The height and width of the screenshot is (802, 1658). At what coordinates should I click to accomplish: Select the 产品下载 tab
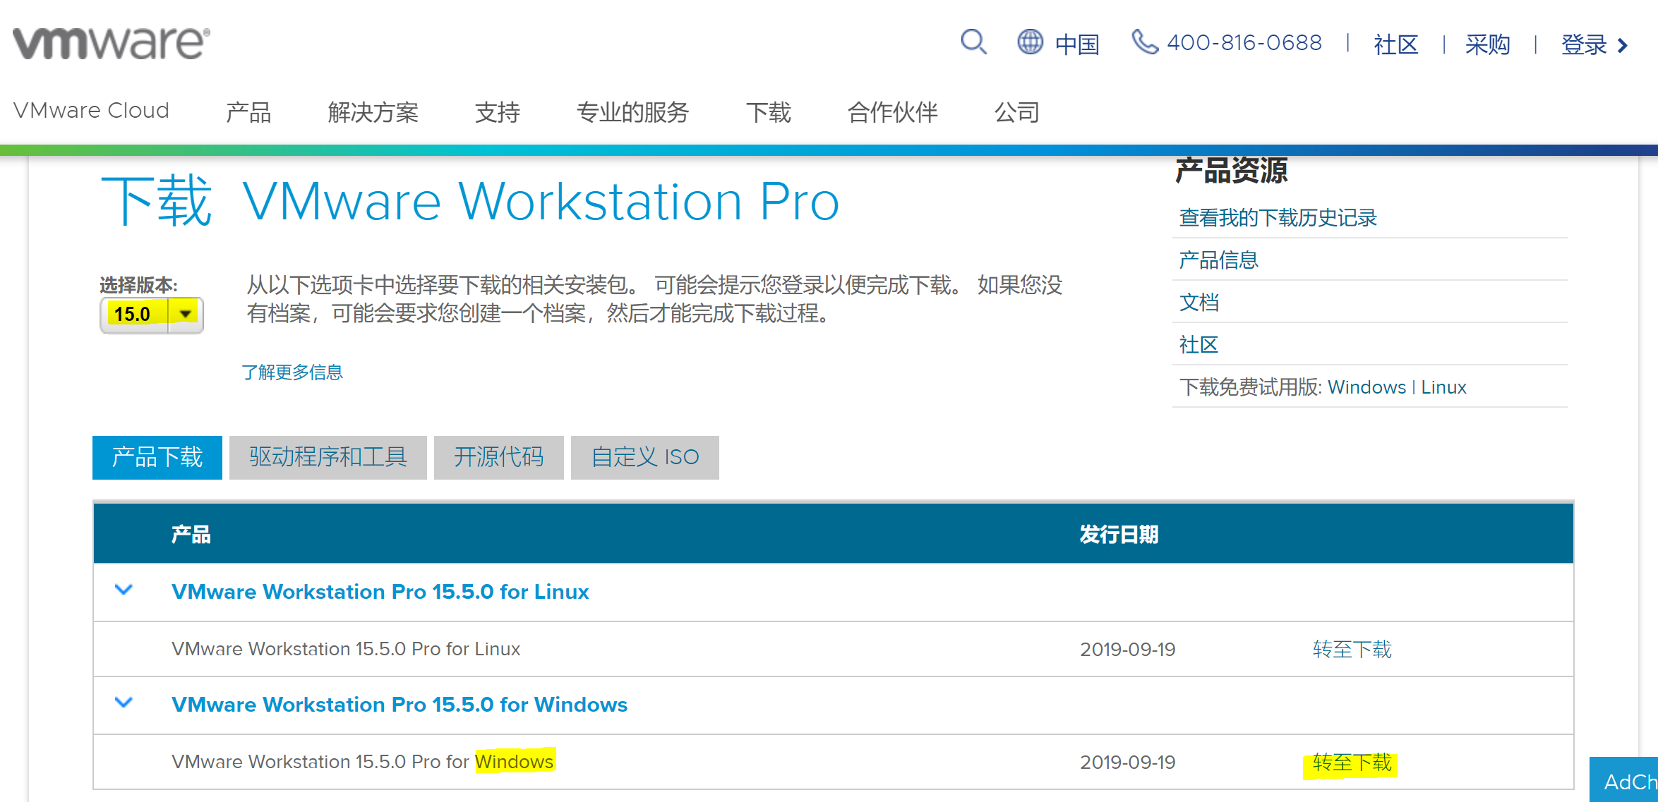pyautogui.click(x=157, y=457)
